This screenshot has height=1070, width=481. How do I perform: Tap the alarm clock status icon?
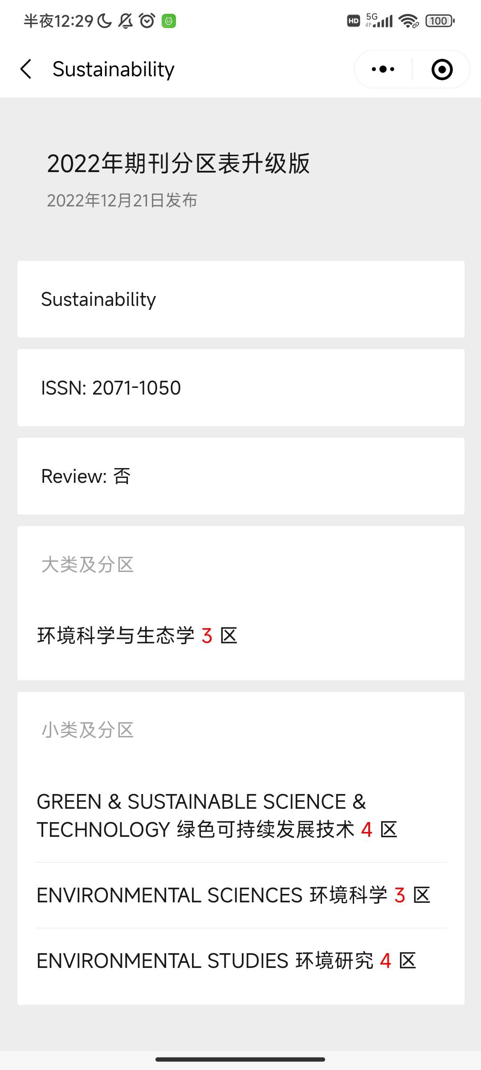pos(147,21)
